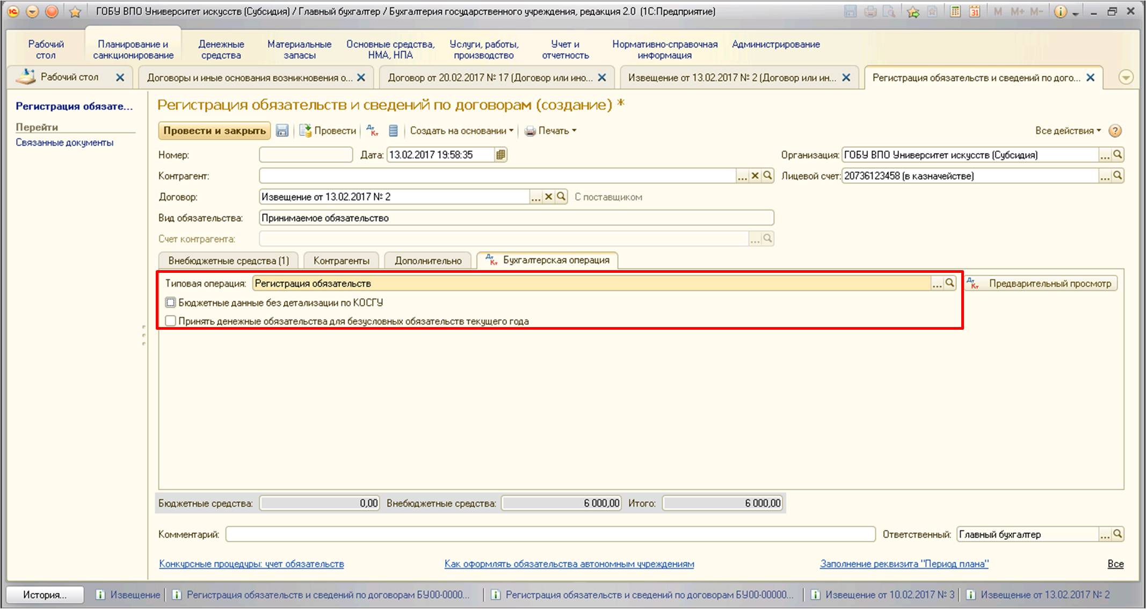
Task: Click the save diskette icon beside Провести и закрыть
Action: click(x=282, y=130)
